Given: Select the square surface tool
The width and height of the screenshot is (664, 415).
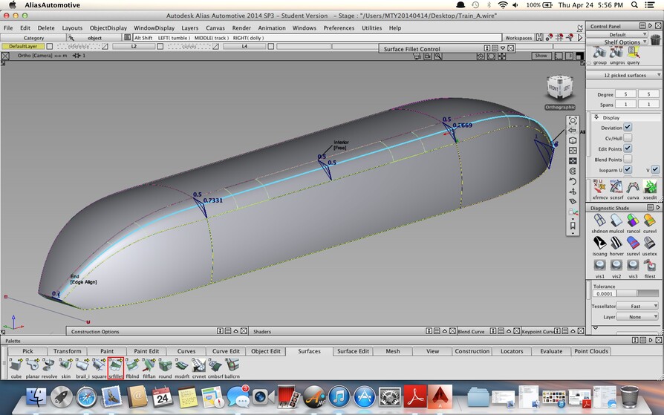Looking at the screenshot, I should pos(99,366).
